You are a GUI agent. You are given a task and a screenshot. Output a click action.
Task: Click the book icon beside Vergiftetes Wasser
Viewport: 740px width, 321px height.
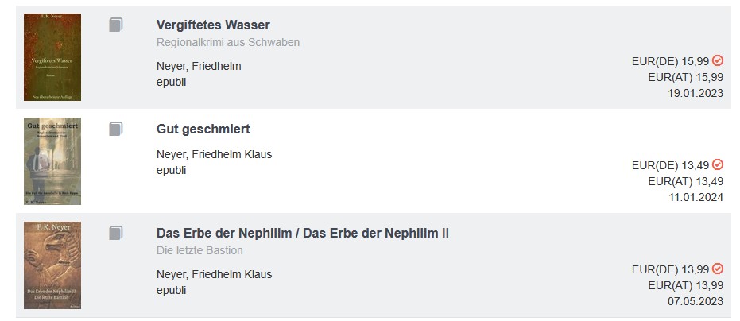click(116, 25)
